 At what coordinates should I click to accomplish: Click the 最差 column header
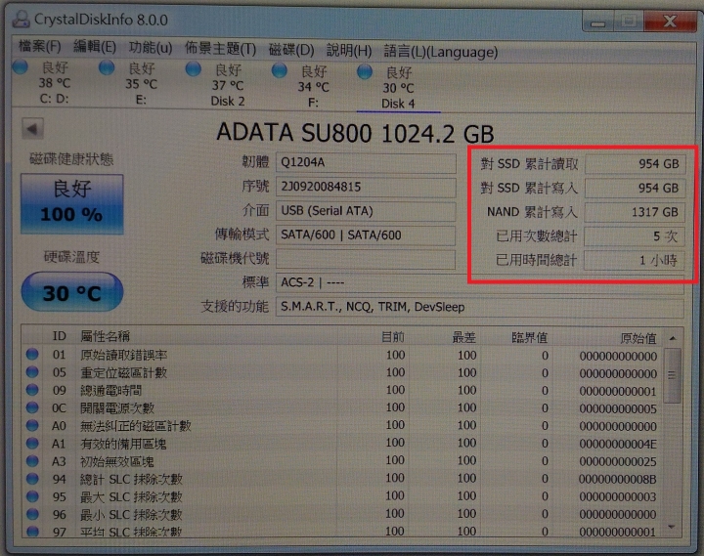point(463,337)
